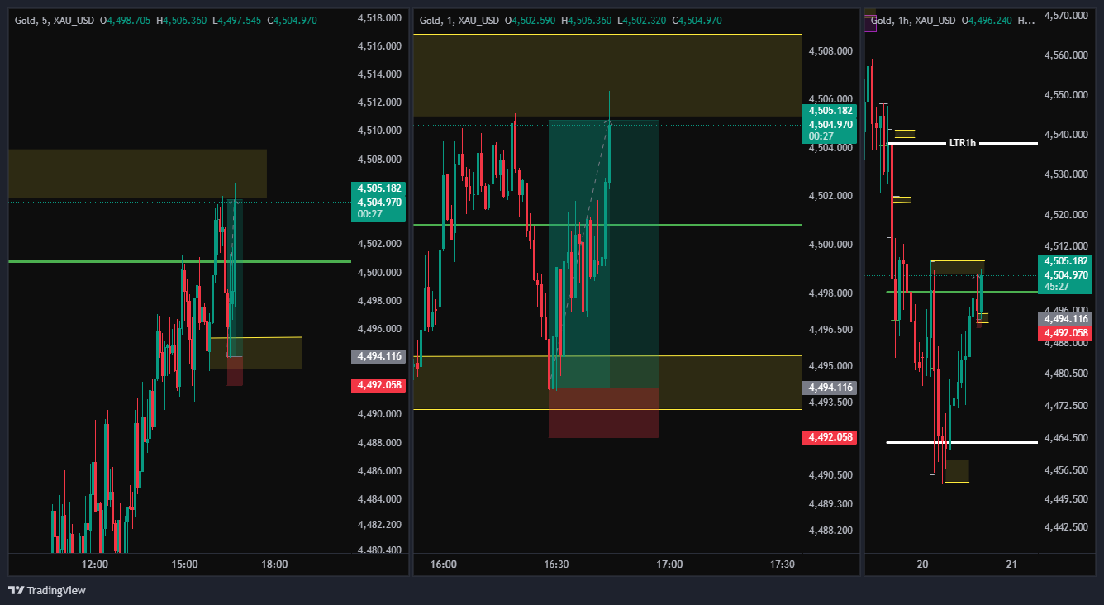Screen dimensions: 1104x605
Task: Select the upper yellow zone on 5-minute chart
Action: (138, 174)
